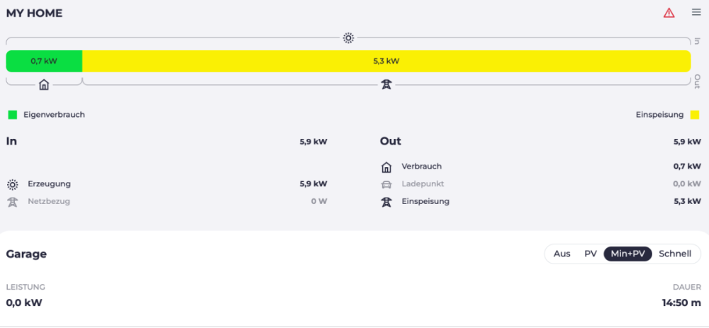The image size is (709, 328).
Task: Open the hamburger menu
Action: pos(696,13)
